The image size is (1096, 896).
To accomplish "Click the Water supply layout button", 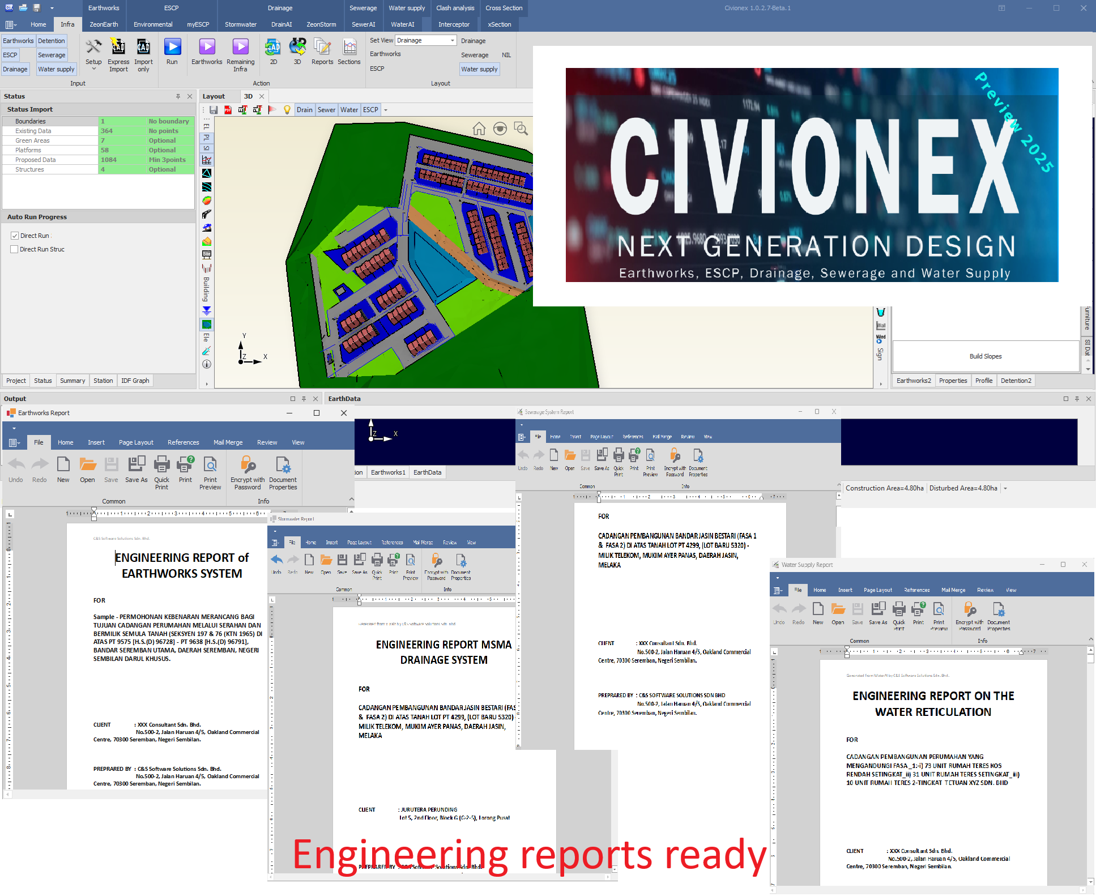I will tap(479, 69).
